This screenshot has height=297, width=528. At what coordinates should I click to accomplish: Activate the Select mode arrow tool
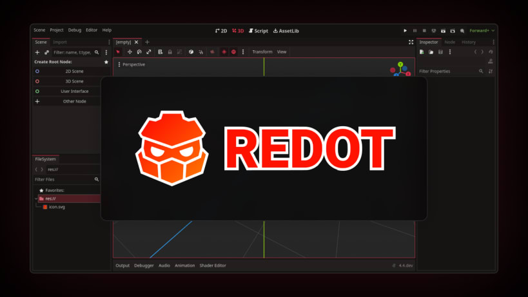tap(118, 52)
